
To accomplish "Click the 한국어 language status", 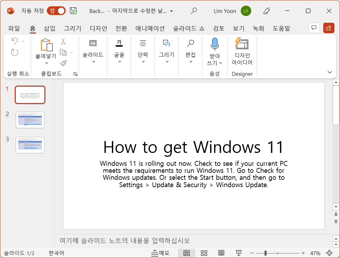I will click(56, 253).
